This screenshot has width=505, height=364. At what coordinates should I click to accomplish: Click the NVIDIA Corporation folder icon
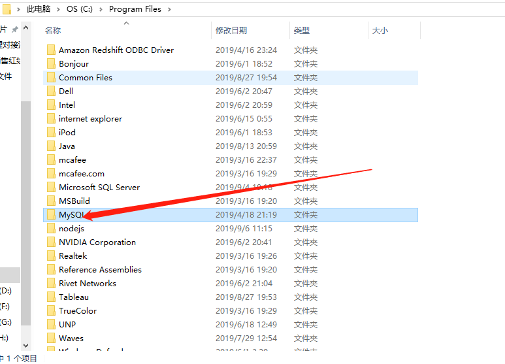[x=51, y=242]
